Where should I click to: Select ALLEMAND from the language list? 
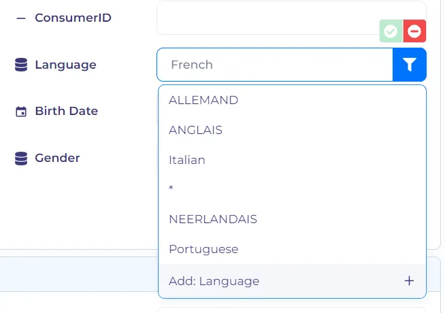[x=292, y=100]
